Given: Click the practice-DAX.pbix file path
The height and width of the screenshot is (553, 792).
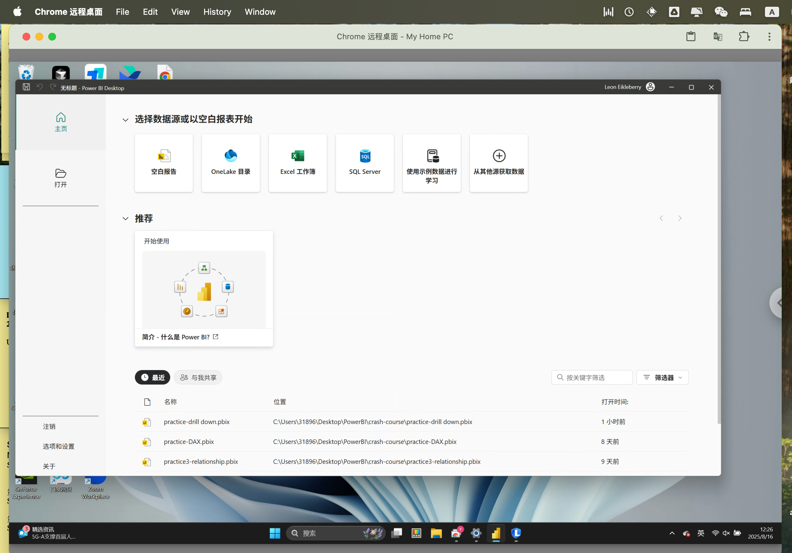Looking at the screenshot, I should click(364, 442).
